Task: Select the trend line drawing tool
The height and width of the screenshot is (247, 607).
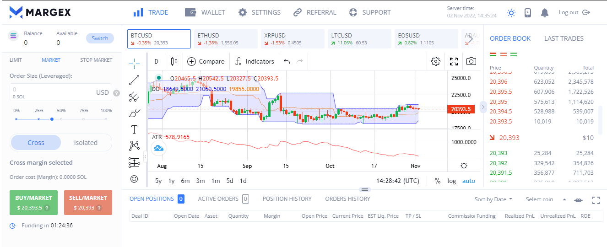Action: point(134,80)
